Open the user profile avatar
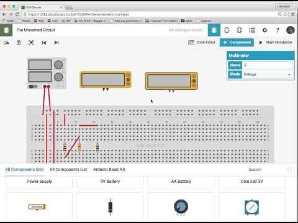 291,30
